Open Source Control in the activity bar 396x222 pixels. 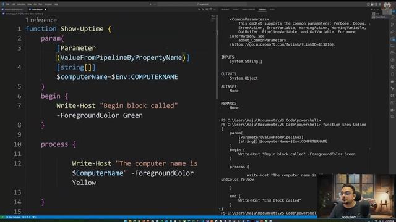[x=392, y=25]
